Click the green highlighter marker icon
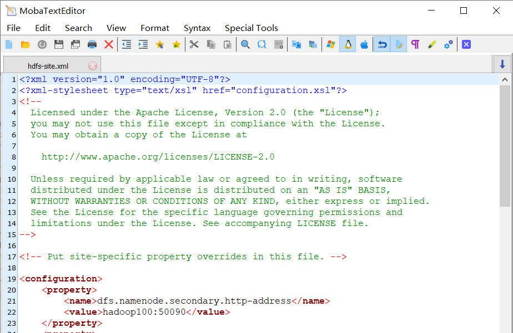This screenshot has width=513, height=333. (x=432, y=44)
